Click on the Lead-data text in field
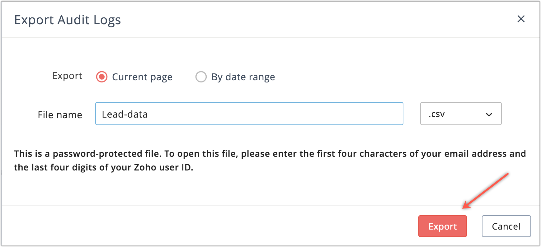 (x=125, y=114)
